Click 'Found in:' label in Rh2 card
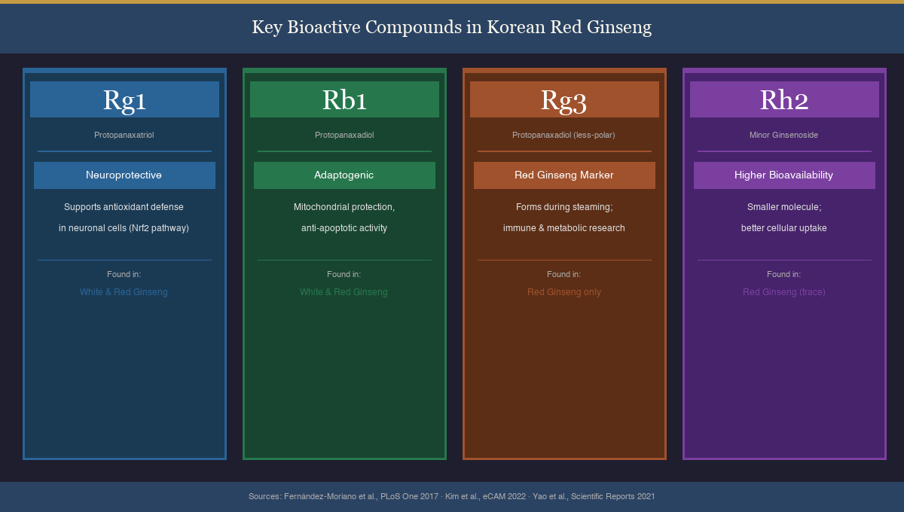 (783, 275)
